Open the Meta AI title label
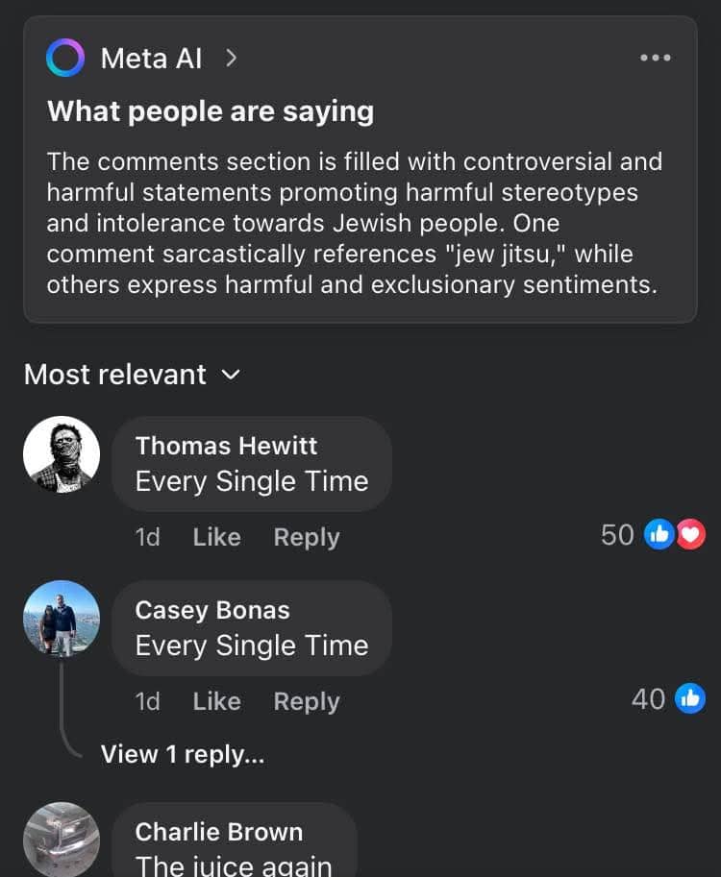Screen dimensions: 721x877 tap(151, 59)
